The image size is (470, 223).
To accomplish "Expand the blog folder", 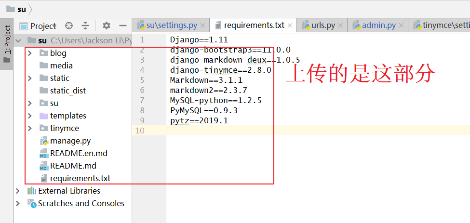I will pos(30,53).
